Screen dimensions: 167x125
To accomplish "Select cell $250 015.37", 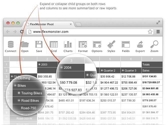I will 110,100.
